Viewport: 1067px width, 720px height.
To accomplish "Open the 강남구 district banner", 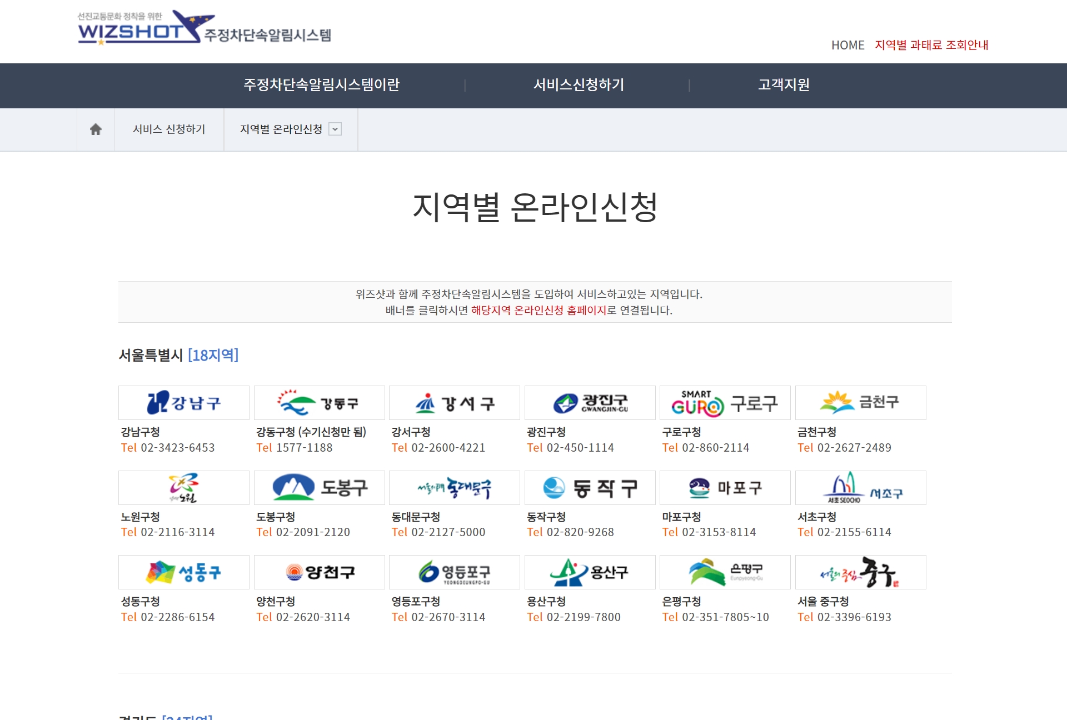I will pyautogui.click(x=183, y=403).
